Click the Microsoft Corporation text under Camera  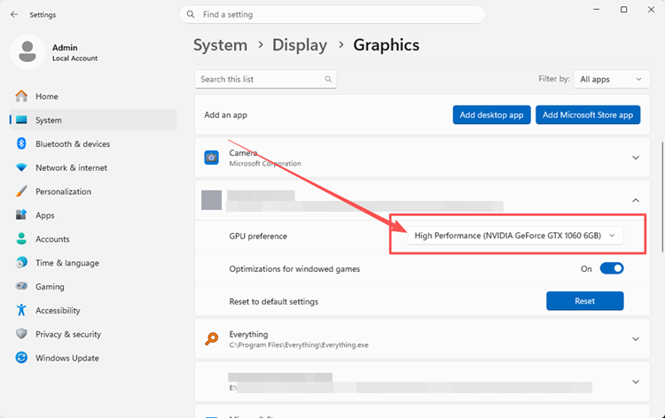point(265,164)
